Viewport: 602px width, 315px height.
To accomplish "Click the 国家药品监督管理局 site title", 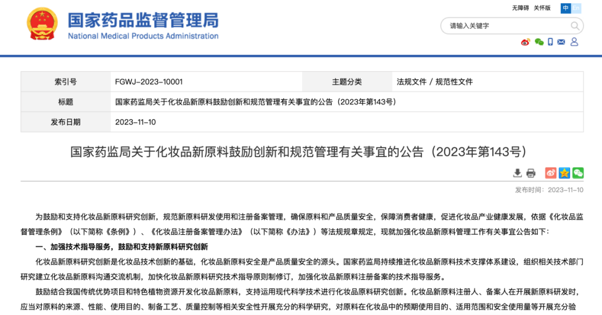I will (143, 21).
